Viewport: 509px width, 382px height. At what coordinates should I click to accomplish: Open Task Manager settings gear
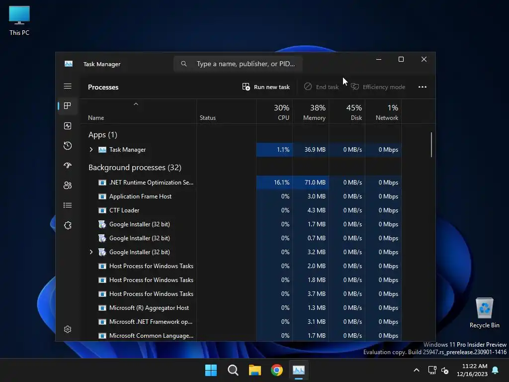(x=68, y=329)
